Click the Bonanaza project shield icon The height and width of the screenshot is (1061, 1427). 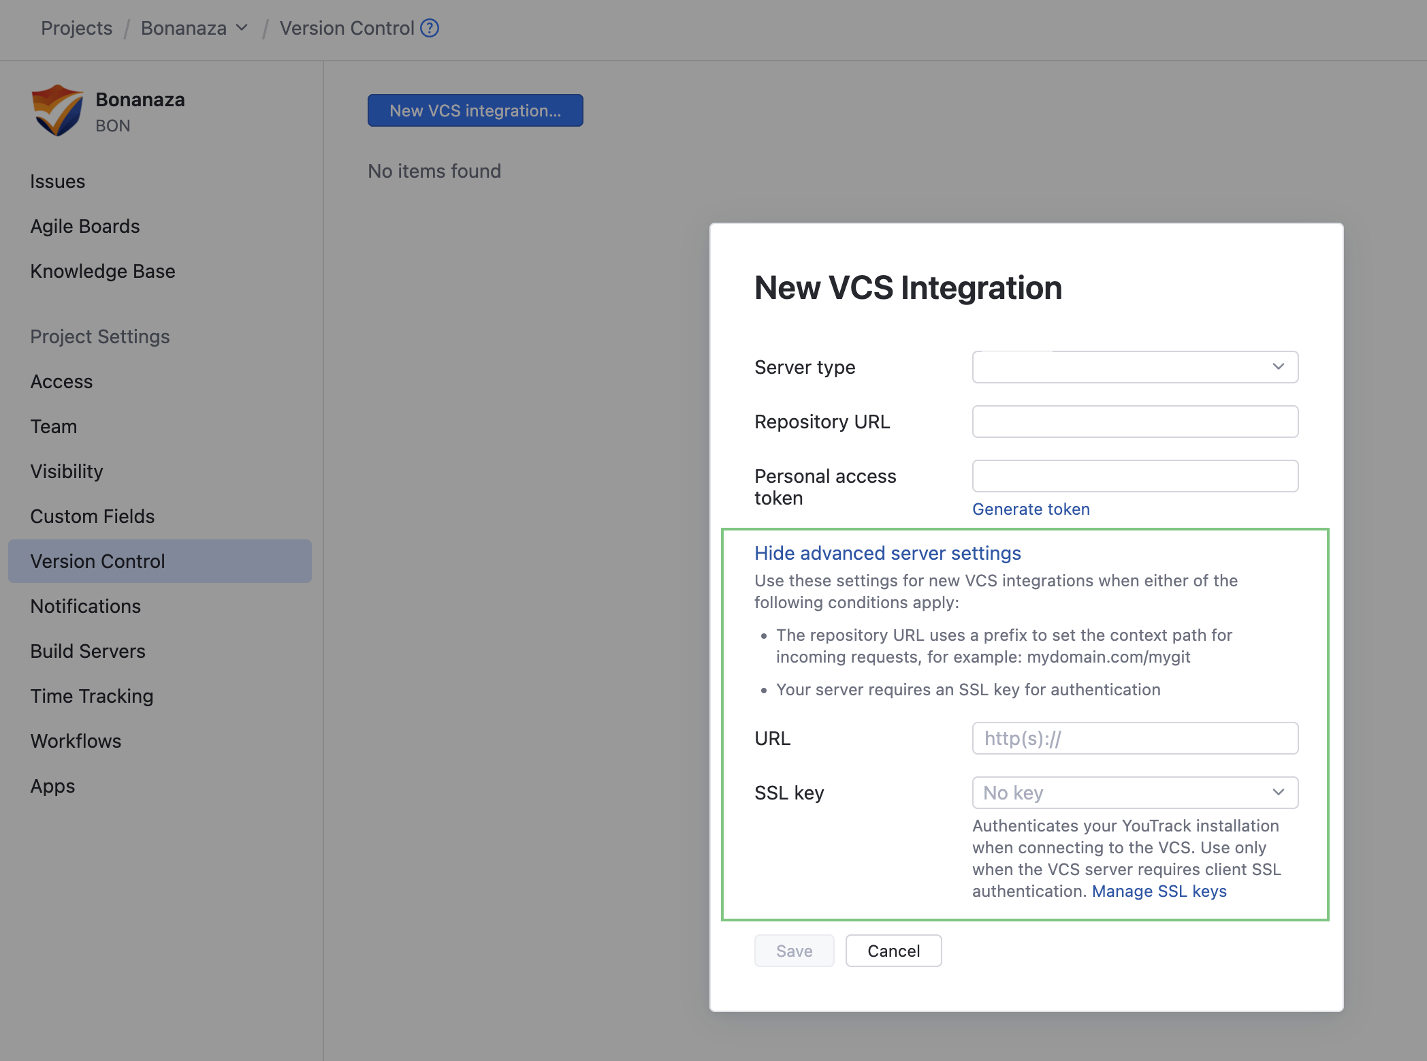pyautogui.click(x=58, y=110)
